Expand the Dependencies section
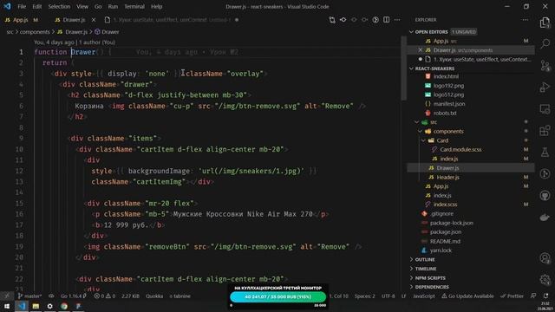Screen dimensions: 555x312 point(432,287)
